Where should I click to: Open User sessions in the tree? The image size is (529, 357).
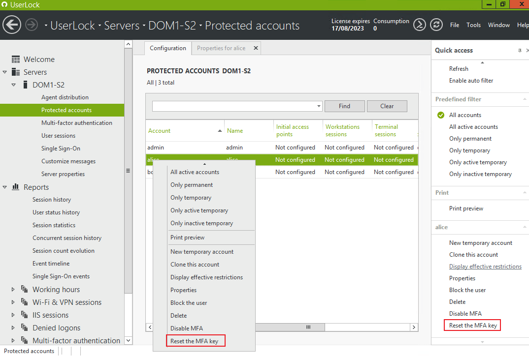pyautogui.click(x=58, y=136)
